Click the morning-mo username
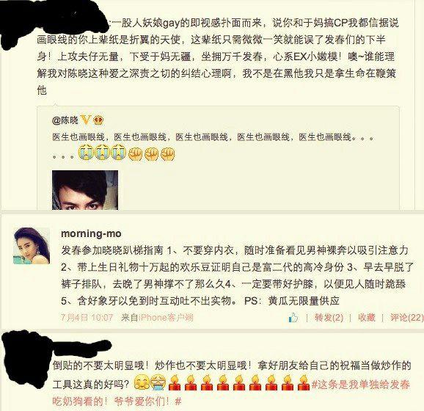The image size is (424, 411). pyautogui.click(x=91, y=233)
